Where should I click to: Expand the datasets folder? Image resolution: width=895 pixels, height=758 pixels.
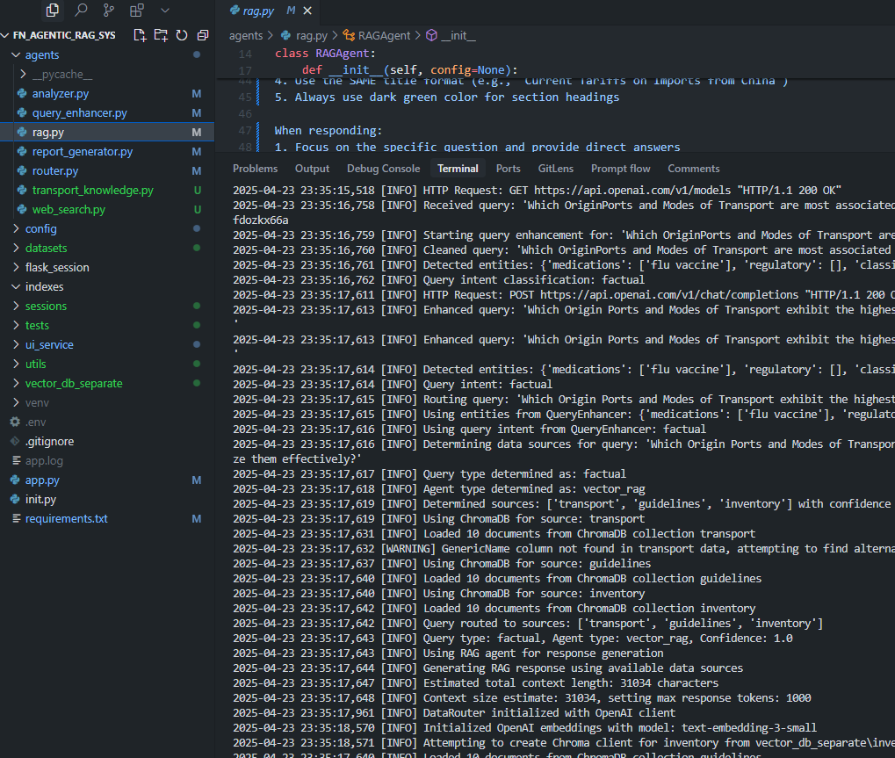pos(46,249)
